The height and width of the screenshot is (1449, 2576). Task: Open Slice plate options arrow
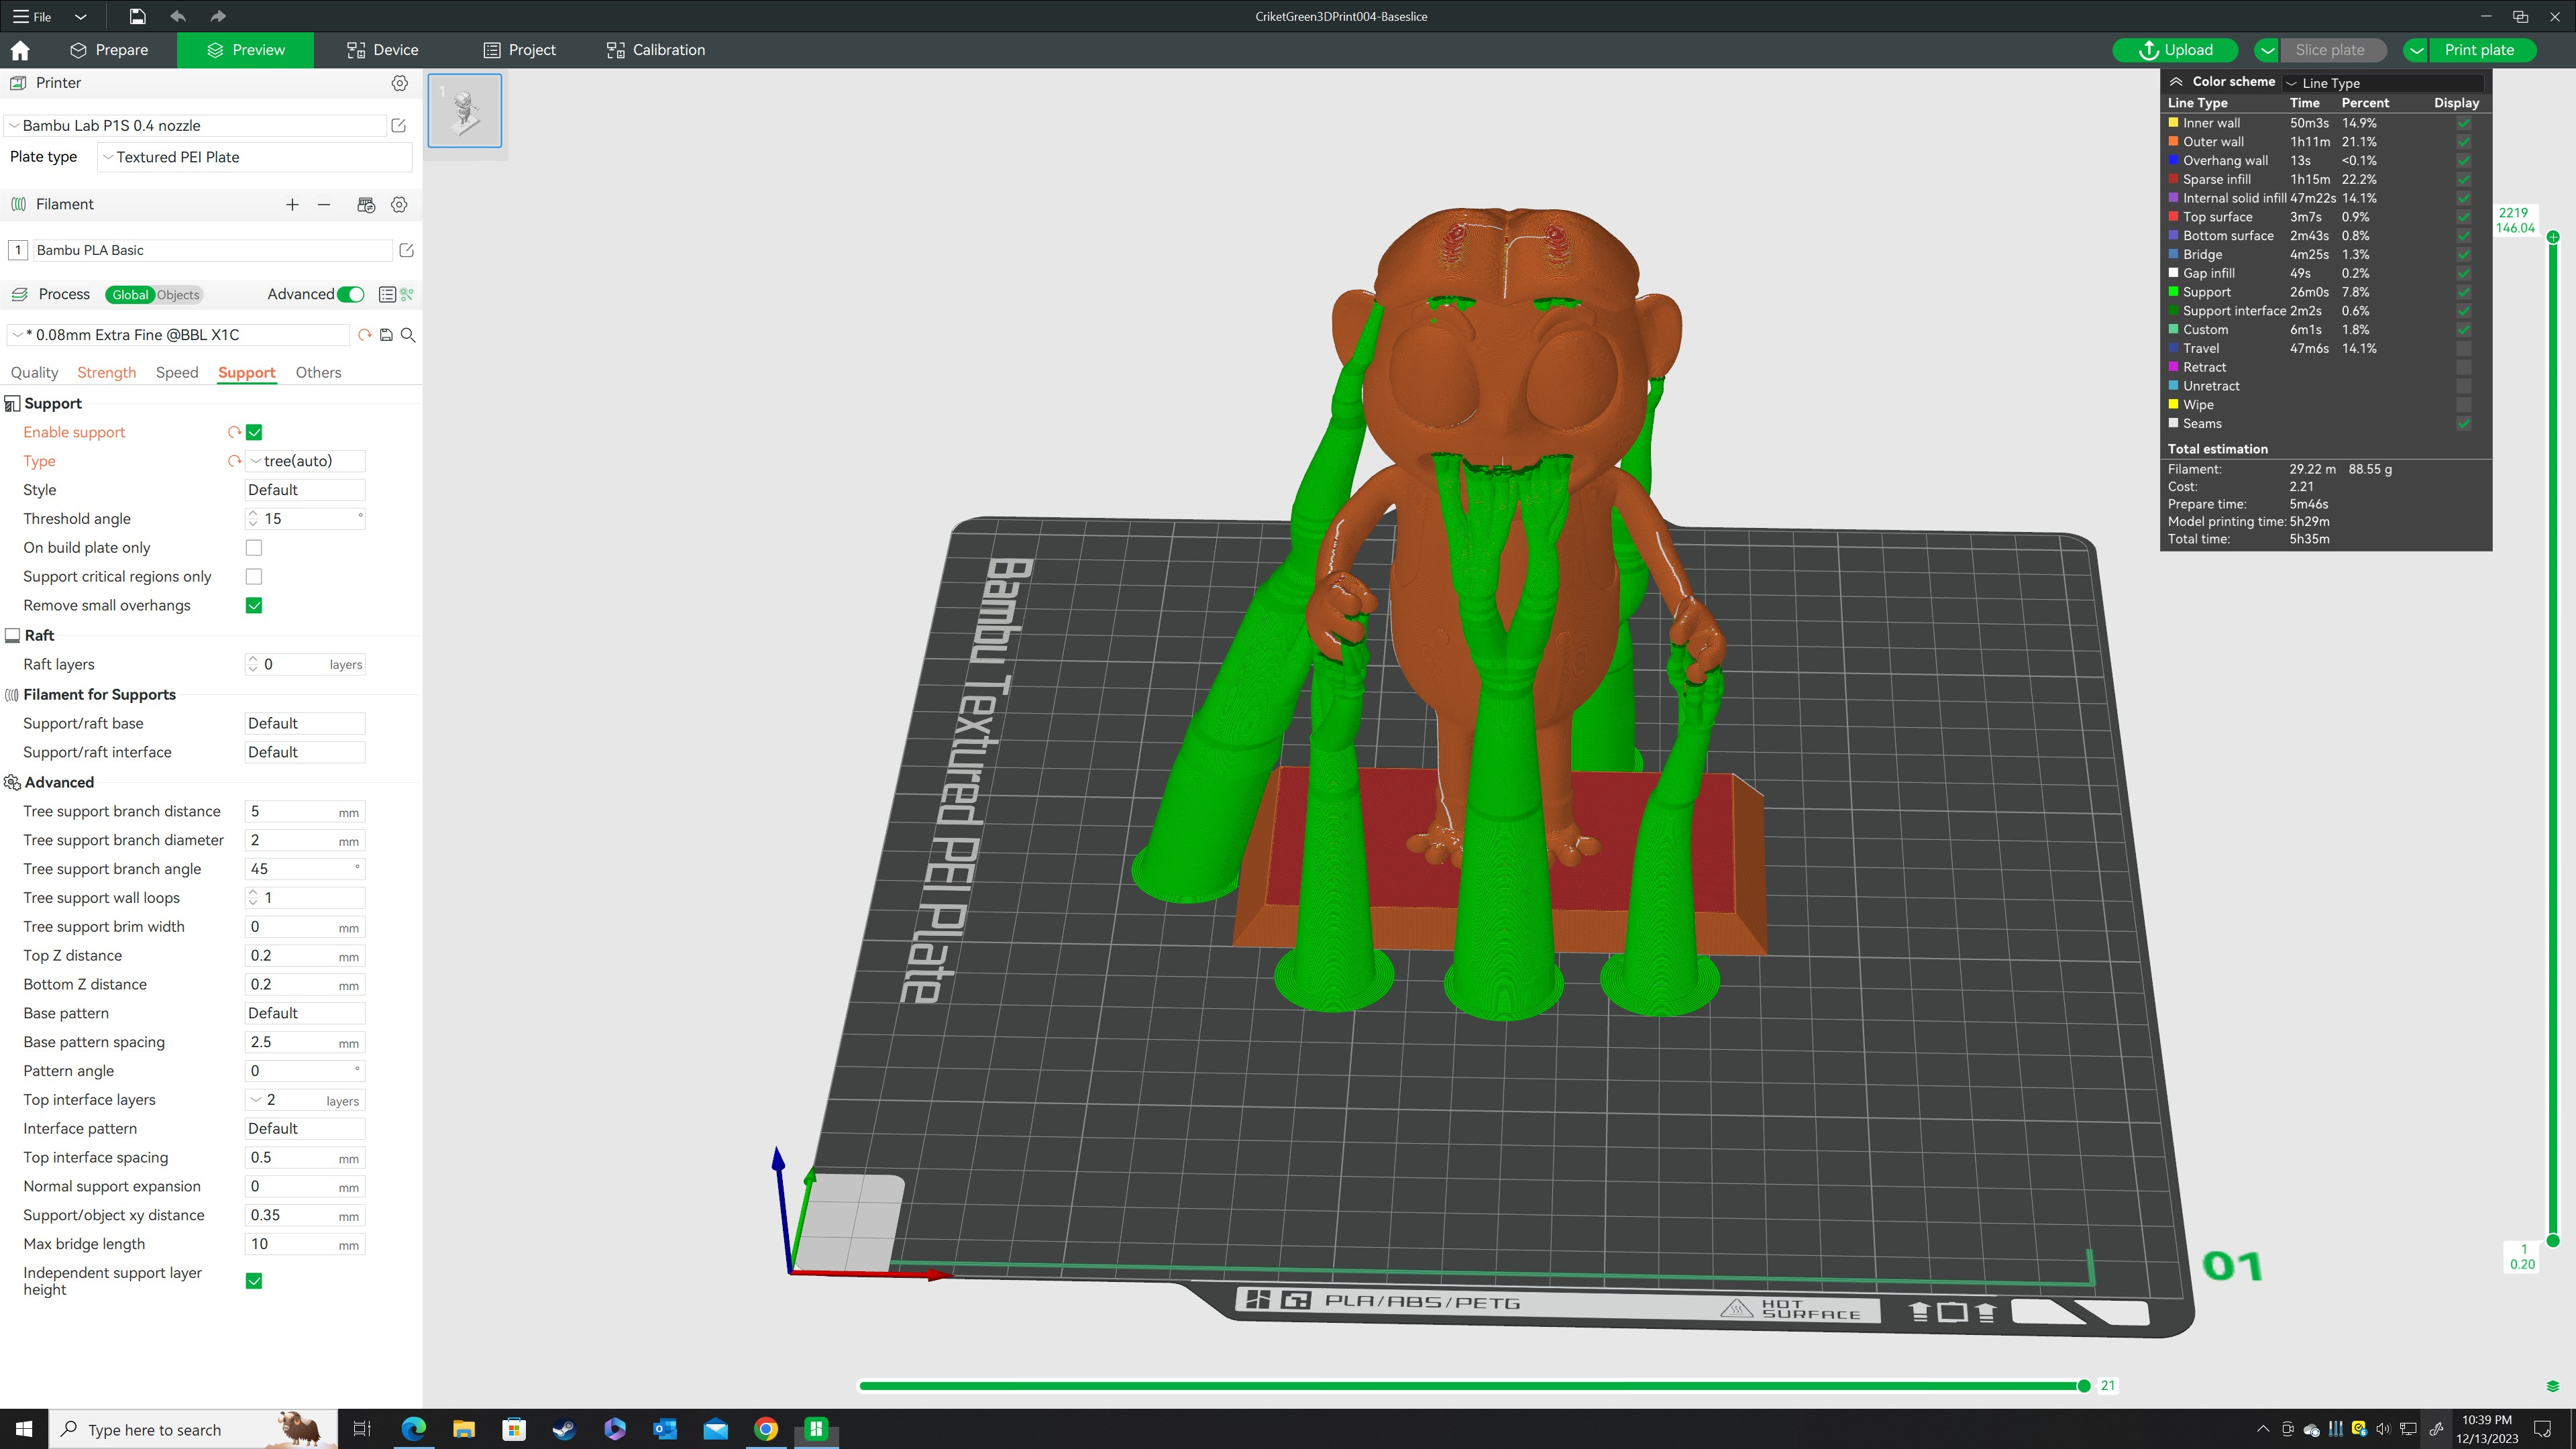click(2267, 50)
